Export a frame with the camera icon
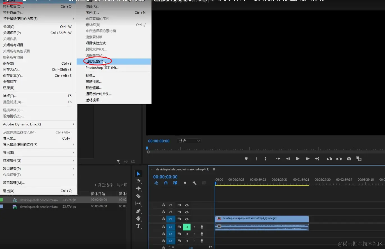 coord(349,159)
